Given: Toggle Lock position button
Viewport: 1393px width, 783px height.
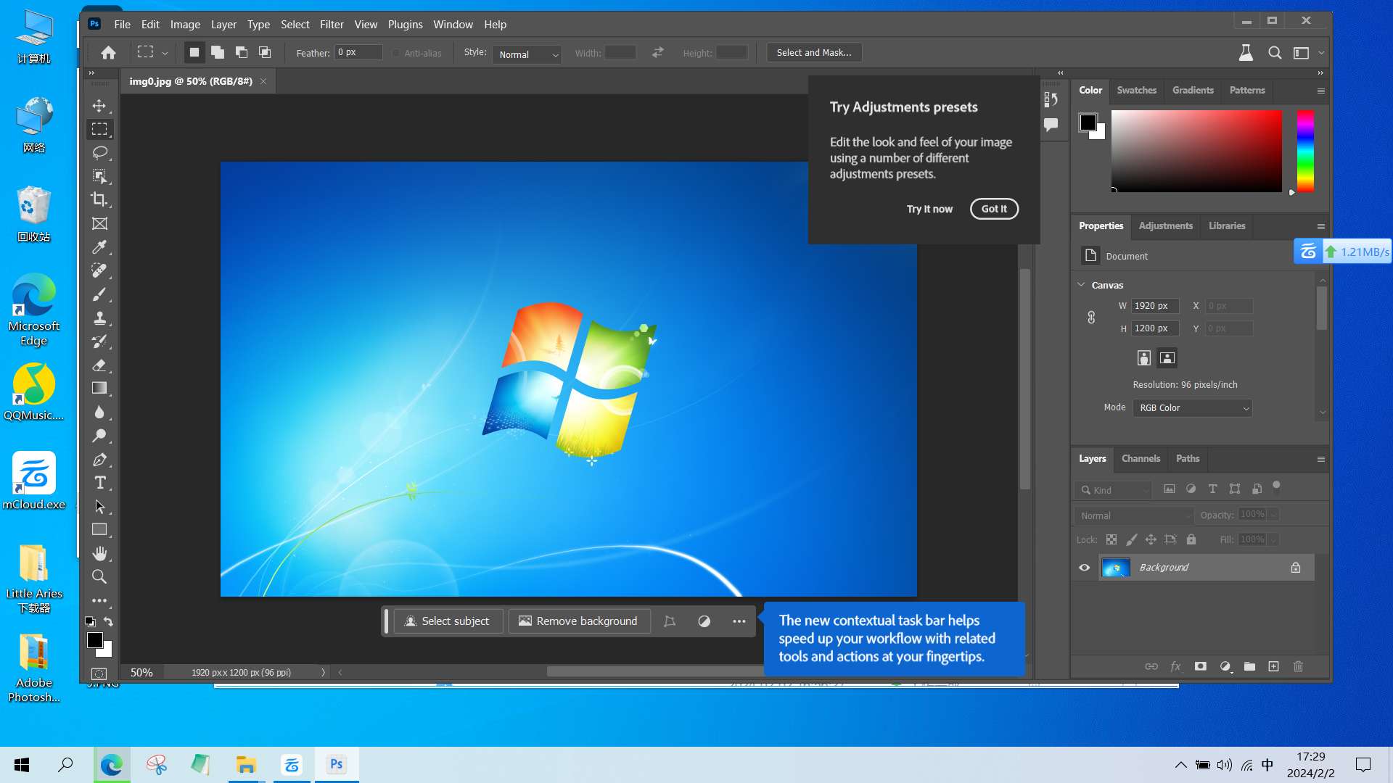Looking at the screenshot, I should (x=1151, y=539).
